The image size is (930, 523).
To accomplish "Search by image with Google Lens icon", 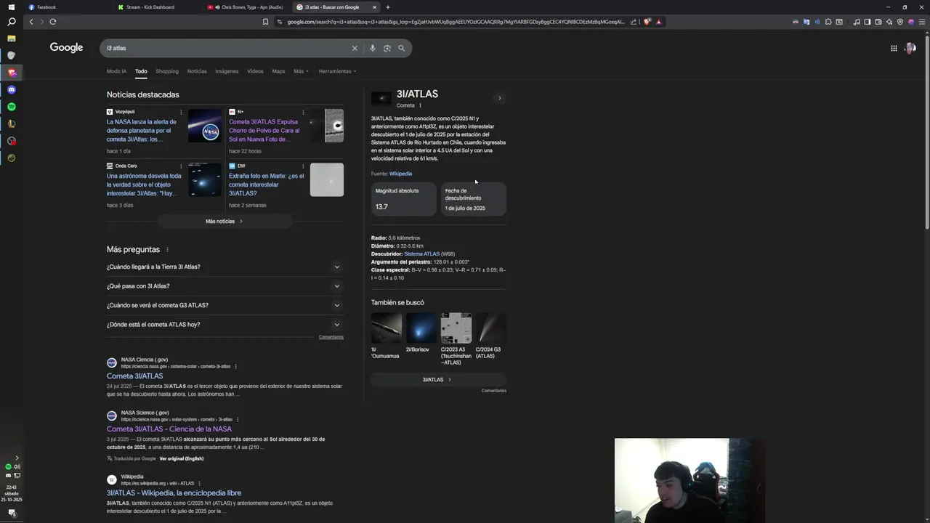I will pyautogui.click(x=387, y=48).
